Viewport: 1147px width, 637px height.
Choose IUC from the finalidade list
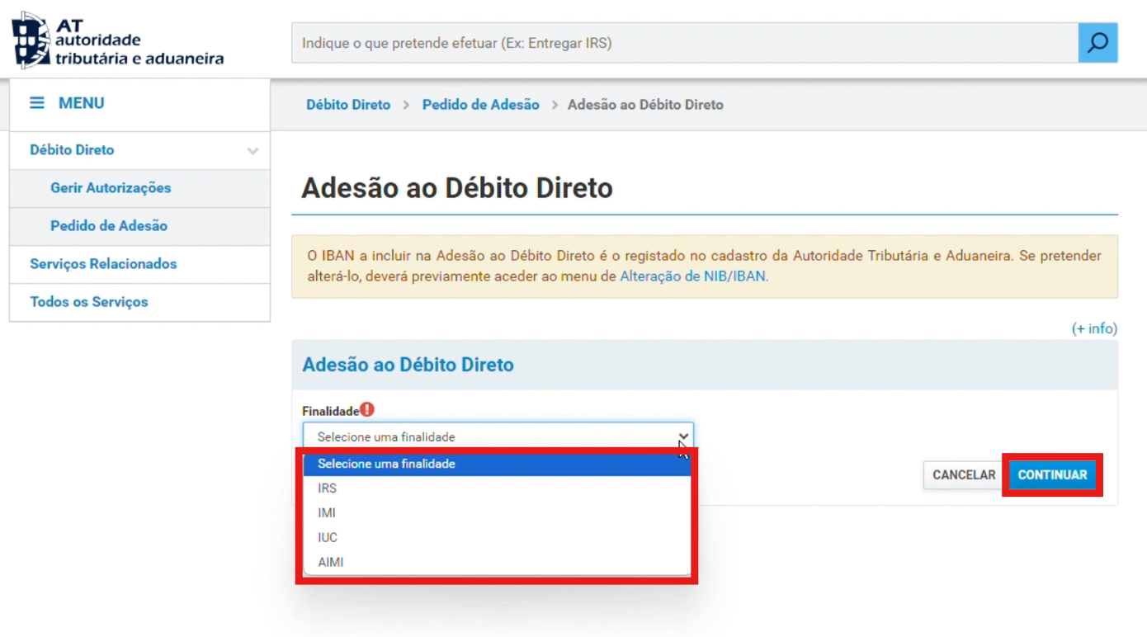pyautogui.click(x=497, y=538)
